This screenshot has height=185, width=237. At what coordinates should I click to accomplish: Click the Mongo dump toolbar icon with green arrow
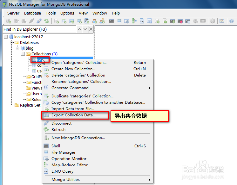click(x=173, y=21)
